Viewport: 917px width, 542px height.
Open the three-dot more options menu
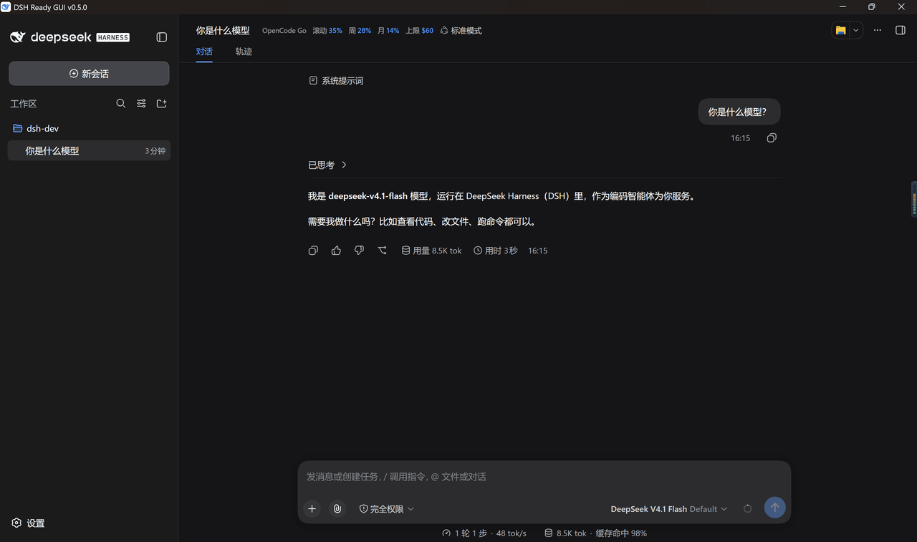[x=878, y=30]
